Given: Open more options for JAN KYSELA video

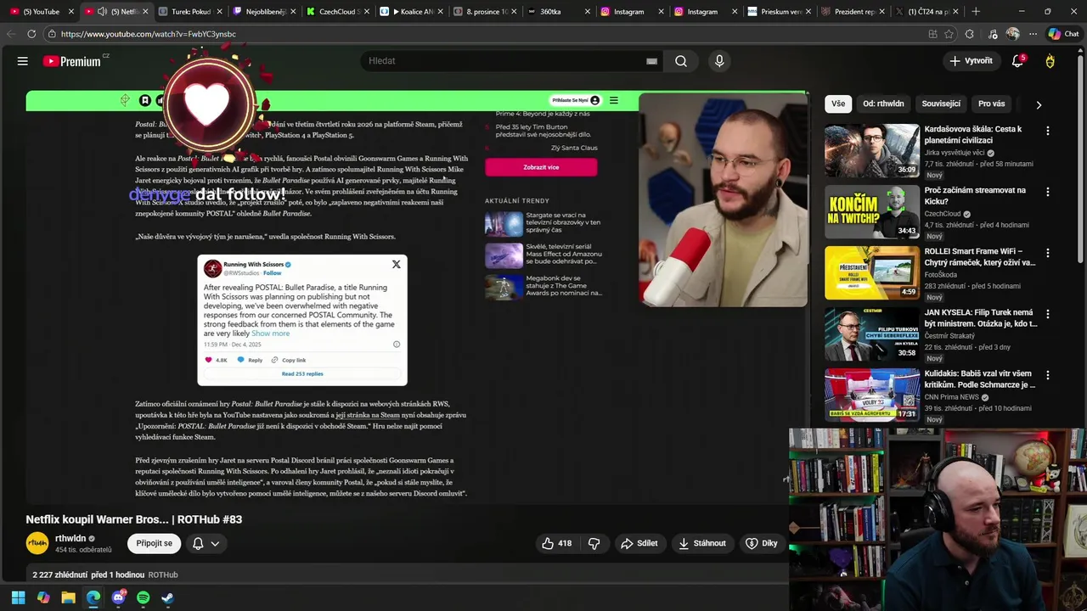Looking at the screenshot, I should coord(1047,314).
